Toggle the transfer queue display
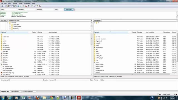The height and width of the screenshot is (100, 178). tap(15, 6)
